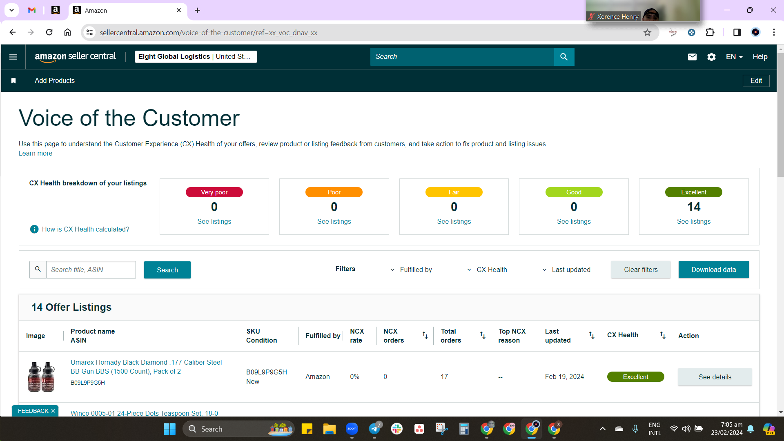Open Add Products from the bookmark bar
The height and width of the screenshot is (441, 784).
[x=55, y=81]
